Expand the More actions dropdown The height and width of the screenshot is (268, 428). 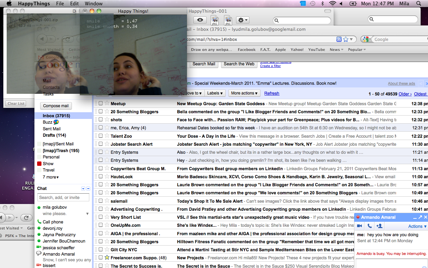coord(244,93)
